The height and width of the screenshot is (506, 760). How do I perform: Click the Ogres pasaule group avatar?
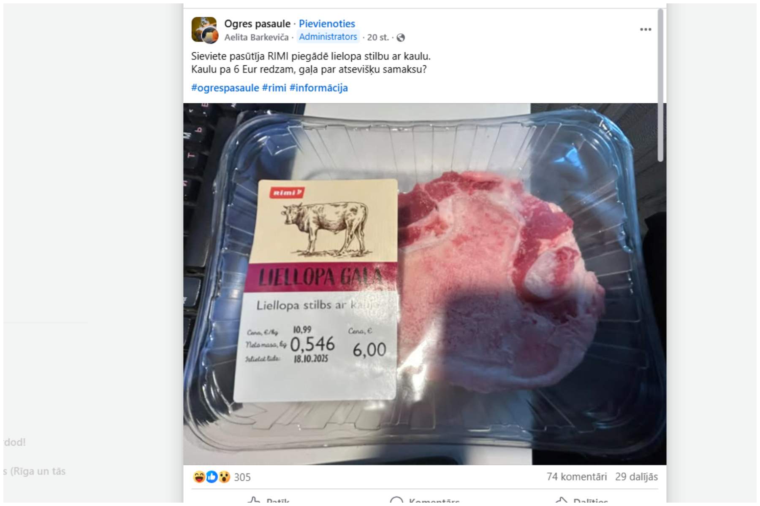click(x=204, y=29)
